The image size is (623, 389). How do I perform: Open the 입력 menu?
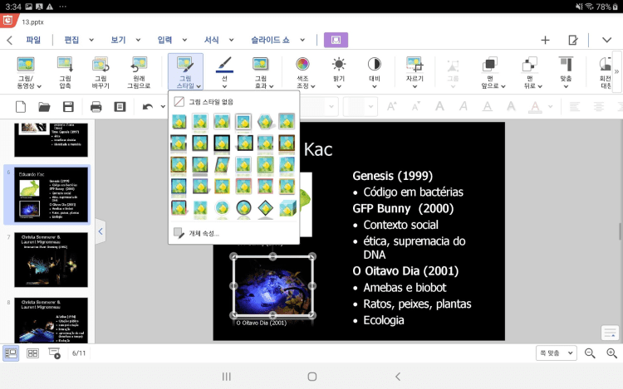pos(164,40)
